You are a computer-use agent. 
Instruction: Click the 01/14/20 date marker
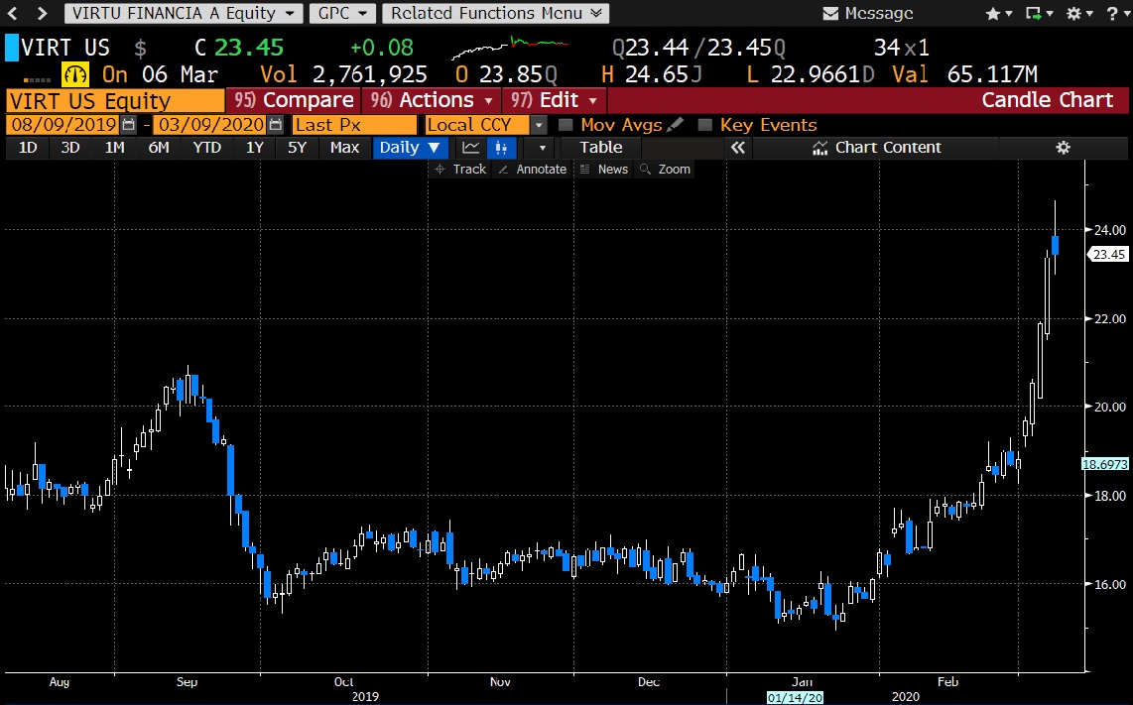pos(795,698)
